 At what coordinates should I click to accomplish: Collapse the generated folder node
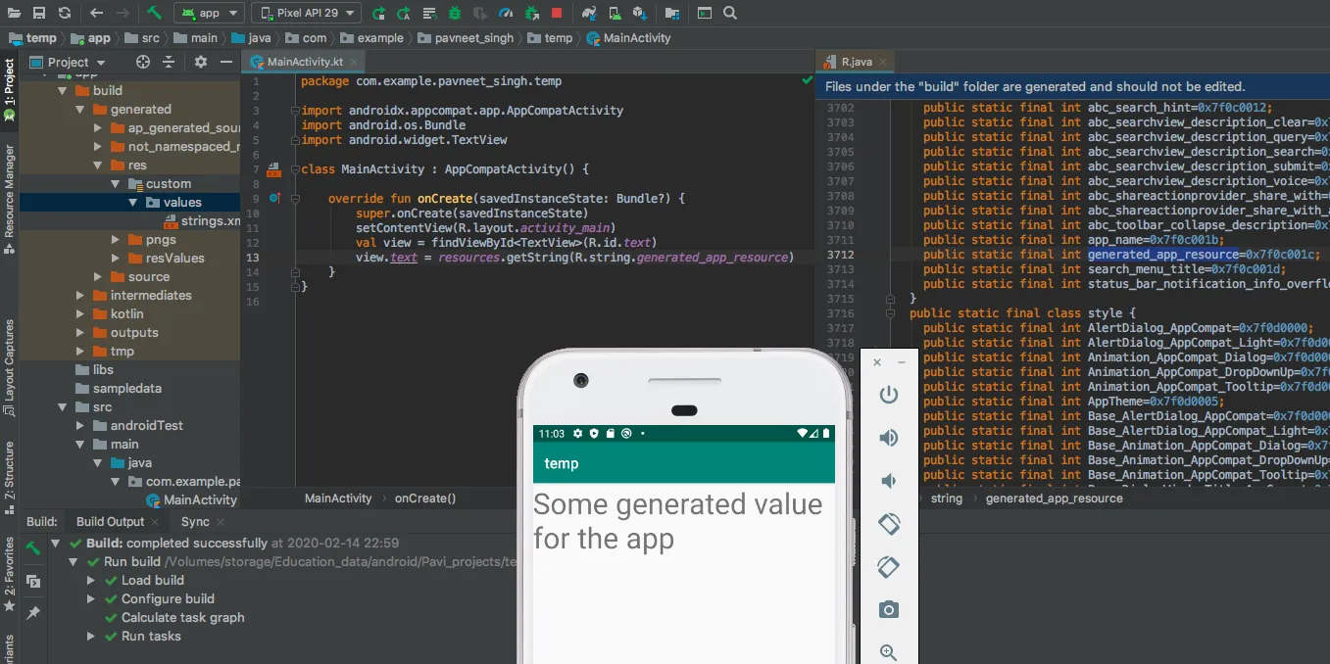80,110
